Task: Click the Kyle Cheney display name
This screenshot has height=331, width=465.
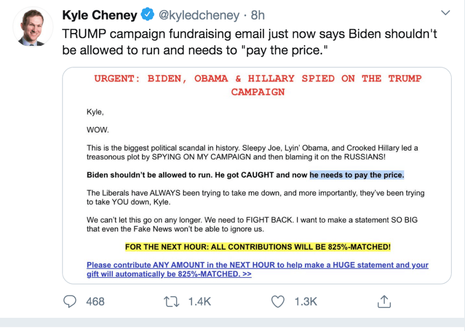Action: pyautogui.click(x=99, y=15)
